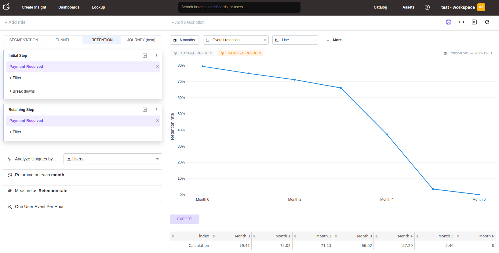499x253 pixels.
Task: Refresh the insight results
Action: click(x=487, y=22)
